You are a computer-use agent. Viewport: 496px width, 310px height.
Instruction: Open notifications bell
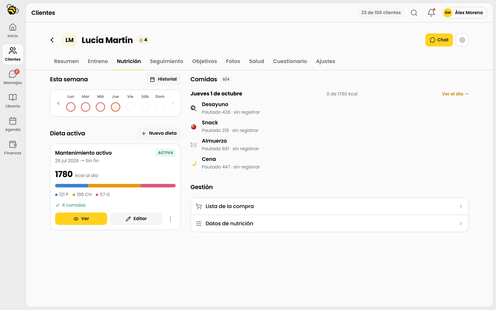(431, 13)
